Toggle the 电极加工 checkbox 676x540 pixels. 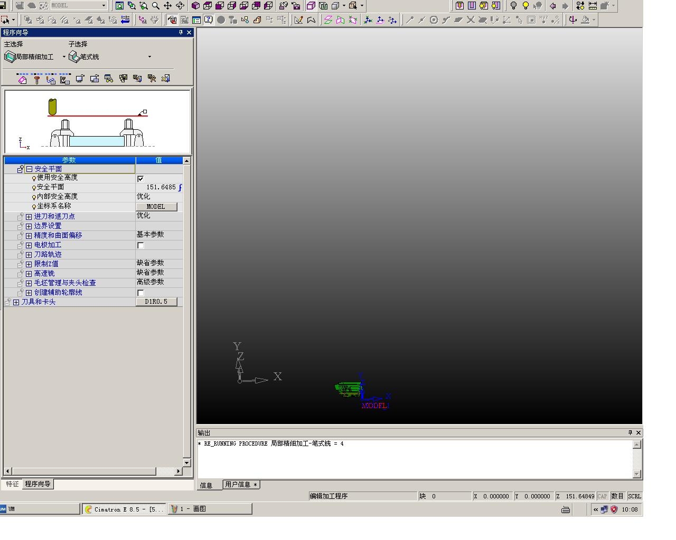coord(140,245)
